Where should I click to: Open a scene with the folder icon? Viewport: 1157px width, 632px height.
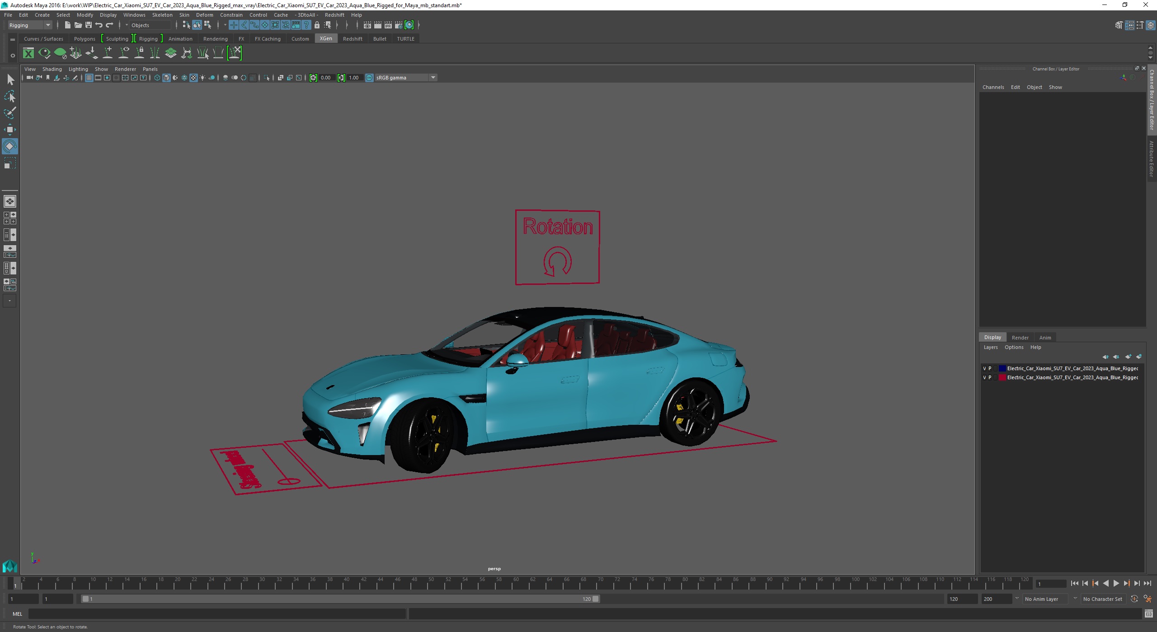pyautogui.click(x=78, y=25)
